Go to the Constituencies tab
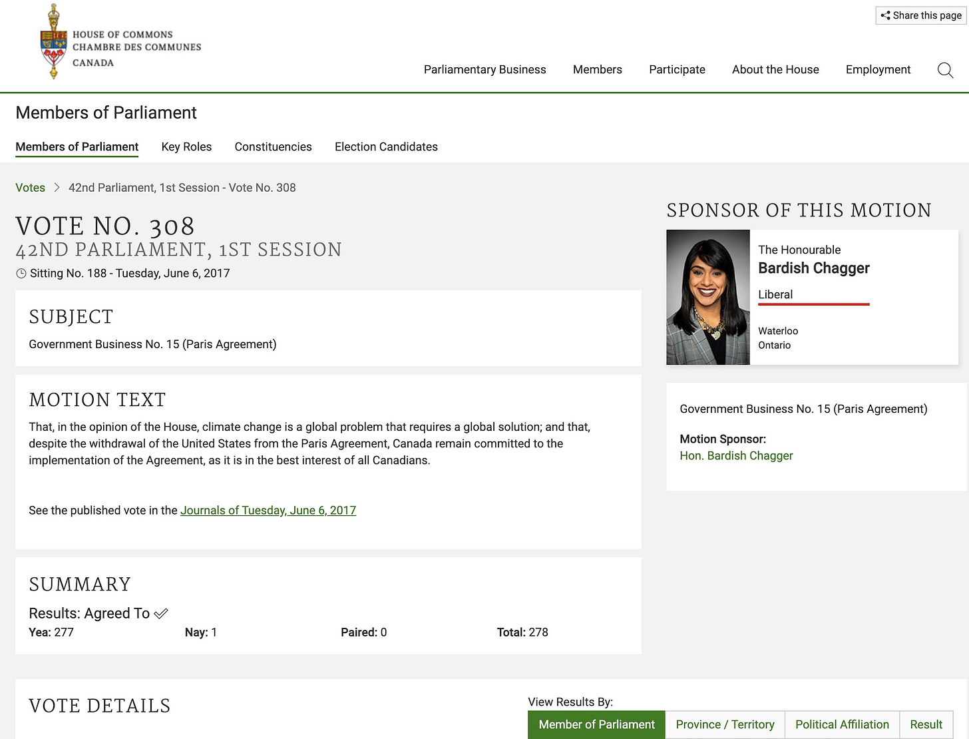 coord(273,146)
